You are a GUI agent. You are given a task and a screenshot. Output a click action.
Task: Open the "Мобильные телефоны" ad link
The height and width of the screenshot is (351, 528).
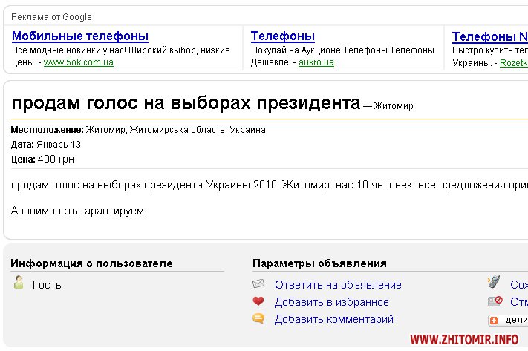[x=80, y=36]
